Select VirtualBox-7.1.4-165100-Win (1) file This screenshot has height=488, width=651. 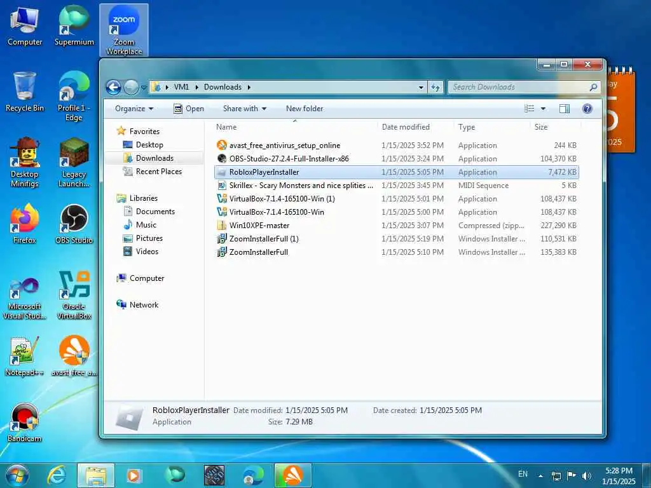397,198
